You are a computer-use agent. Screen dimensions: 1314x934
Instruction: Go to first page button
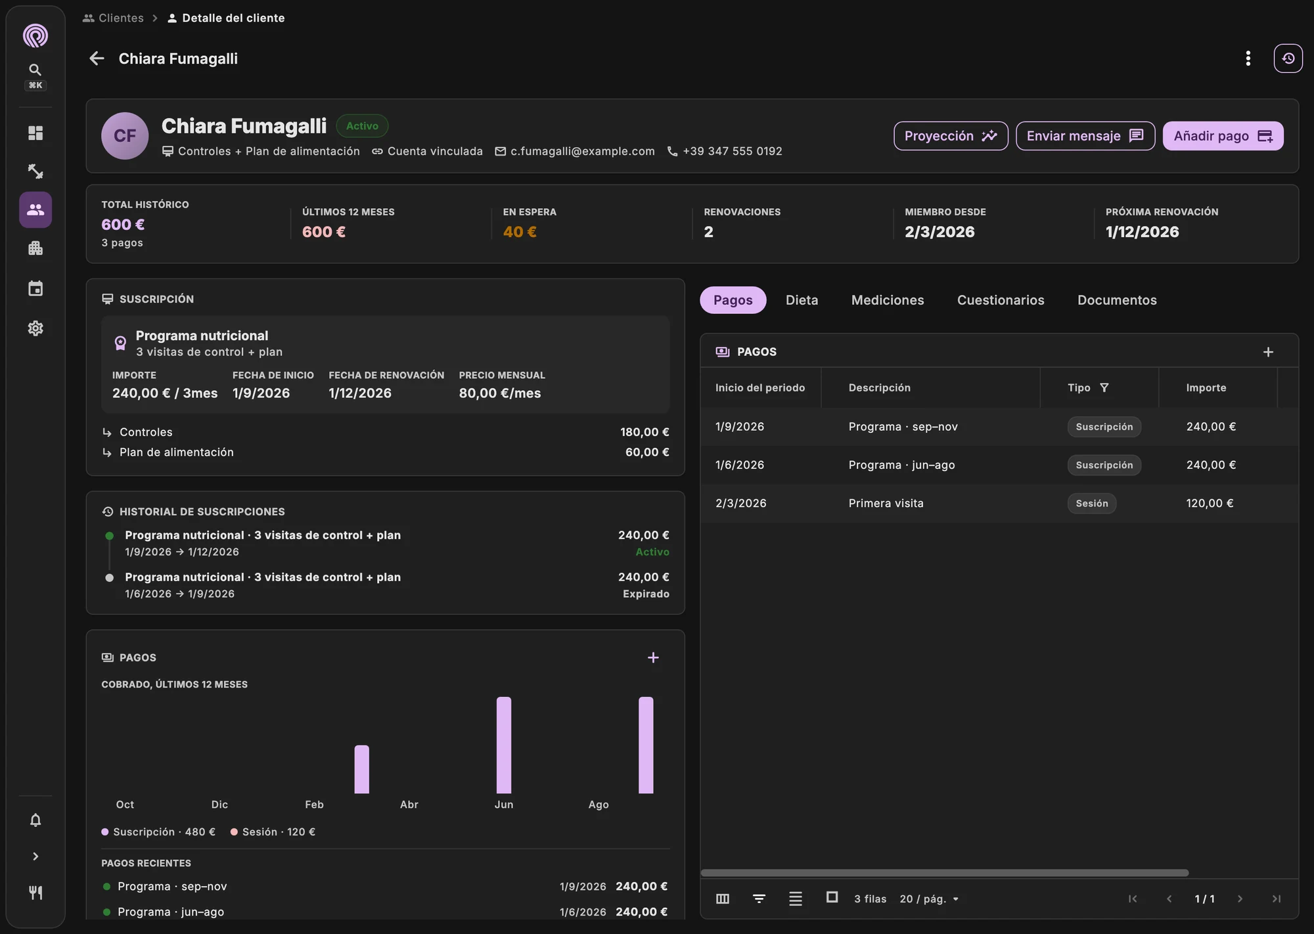1133,899
